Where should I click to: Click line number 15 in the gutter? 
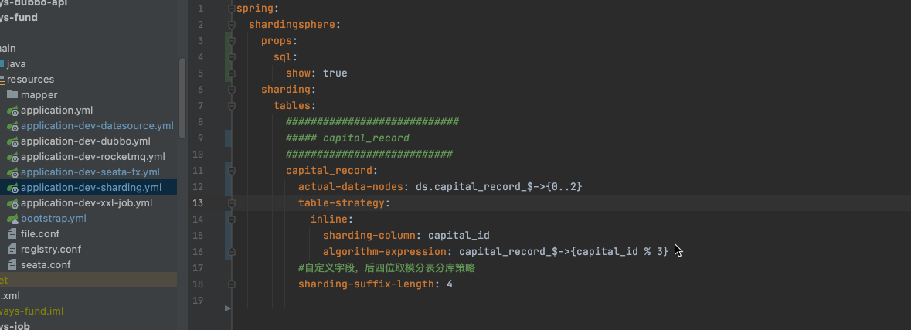[198, 236]
